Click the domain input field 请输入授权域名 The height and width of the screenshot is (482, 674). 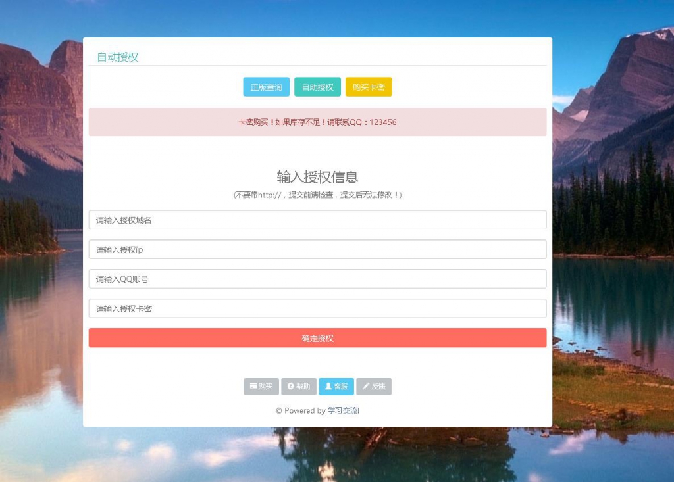[317, 220]
